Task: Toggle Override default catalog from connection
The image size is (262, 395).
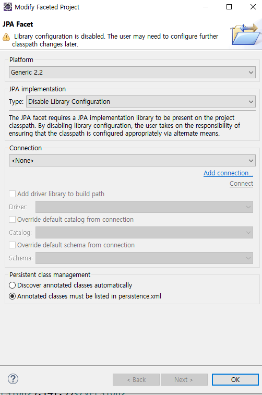Action: pos(12,220)
